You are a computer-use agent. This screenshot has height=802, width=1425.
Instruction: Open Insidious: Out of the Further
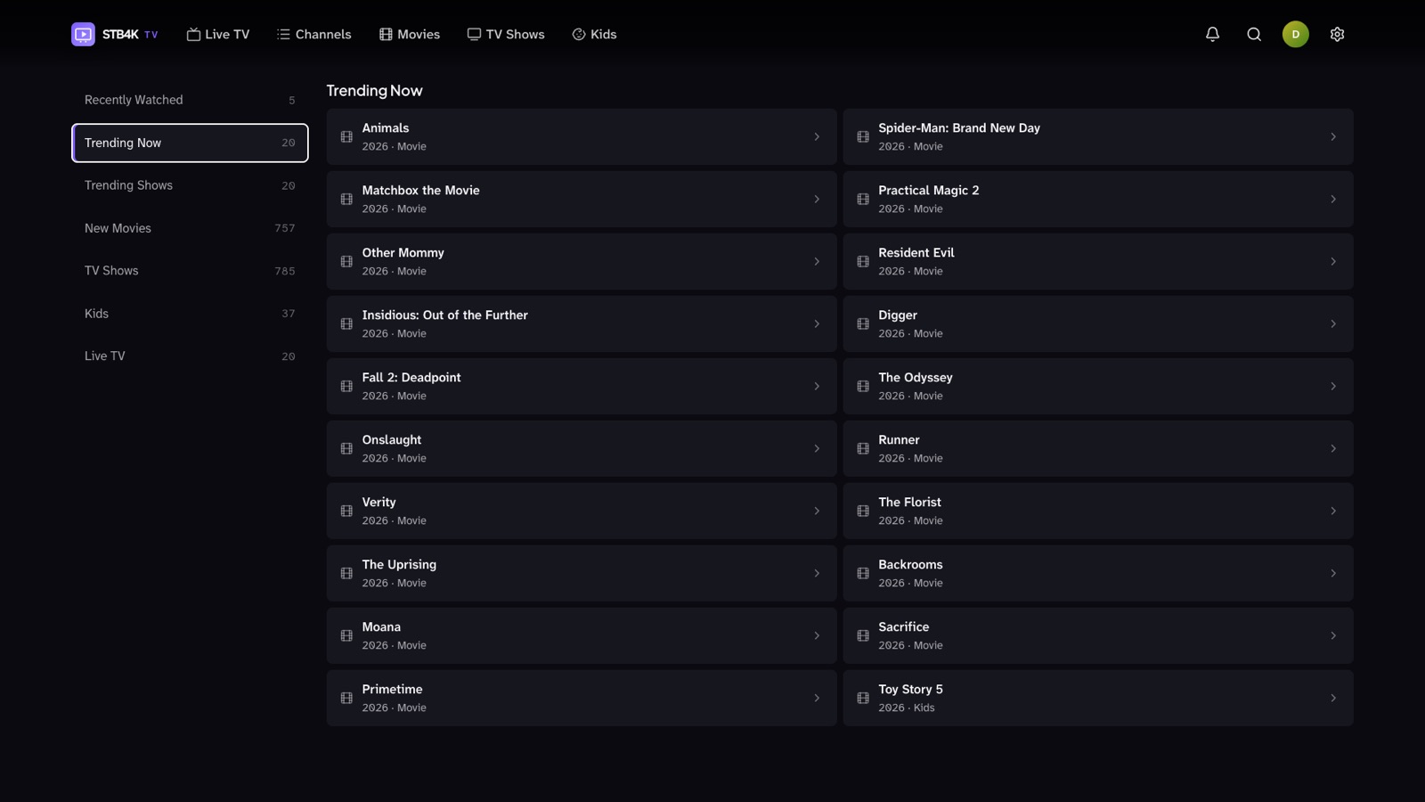tap(582, 324)
